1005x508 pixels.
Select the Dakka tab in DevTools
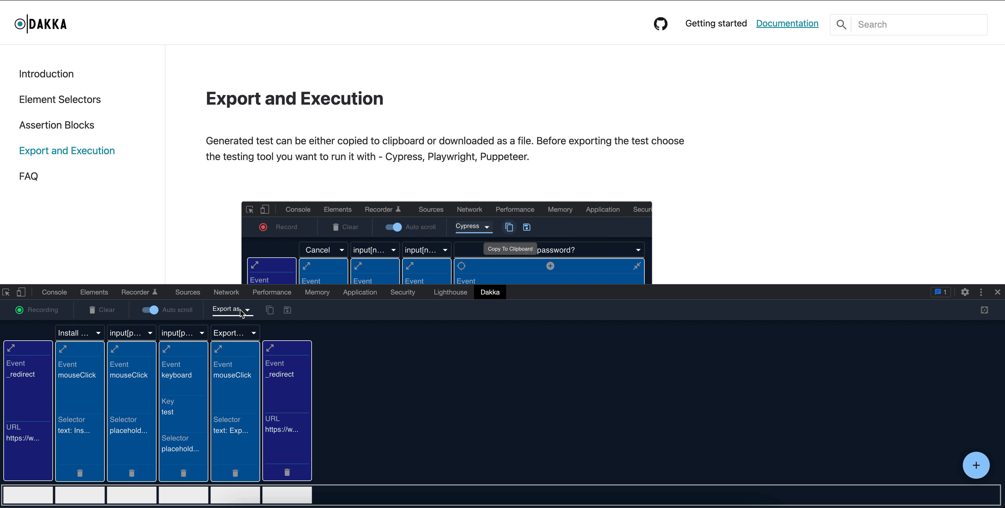point(490,292)
